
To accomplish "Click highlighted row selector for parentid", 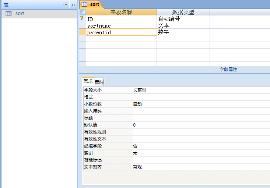I will pyautogui.click(x=83, y=32).
